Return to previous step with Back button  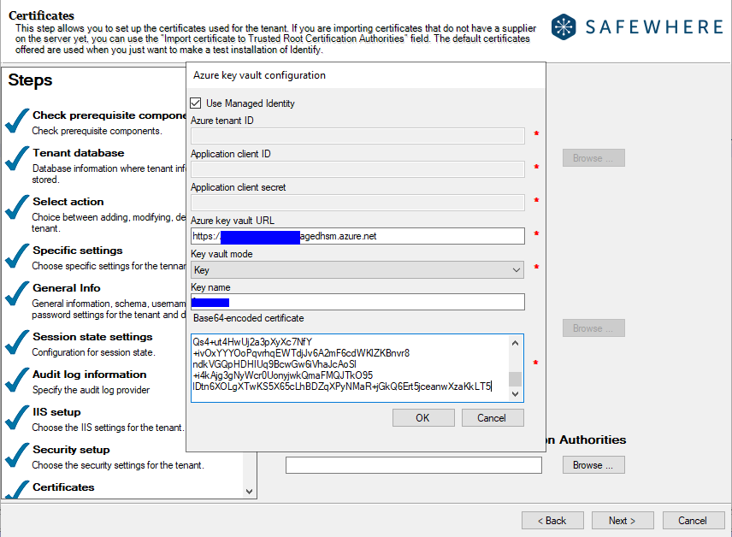(552, 520)
